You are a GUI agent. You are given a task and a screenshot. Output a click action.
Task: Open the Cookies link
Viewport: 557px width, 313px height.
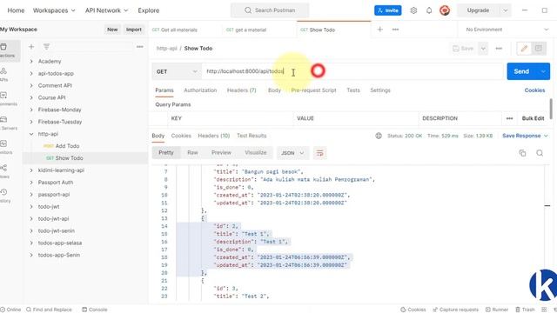pyautogui.click(x=534, y=90)
